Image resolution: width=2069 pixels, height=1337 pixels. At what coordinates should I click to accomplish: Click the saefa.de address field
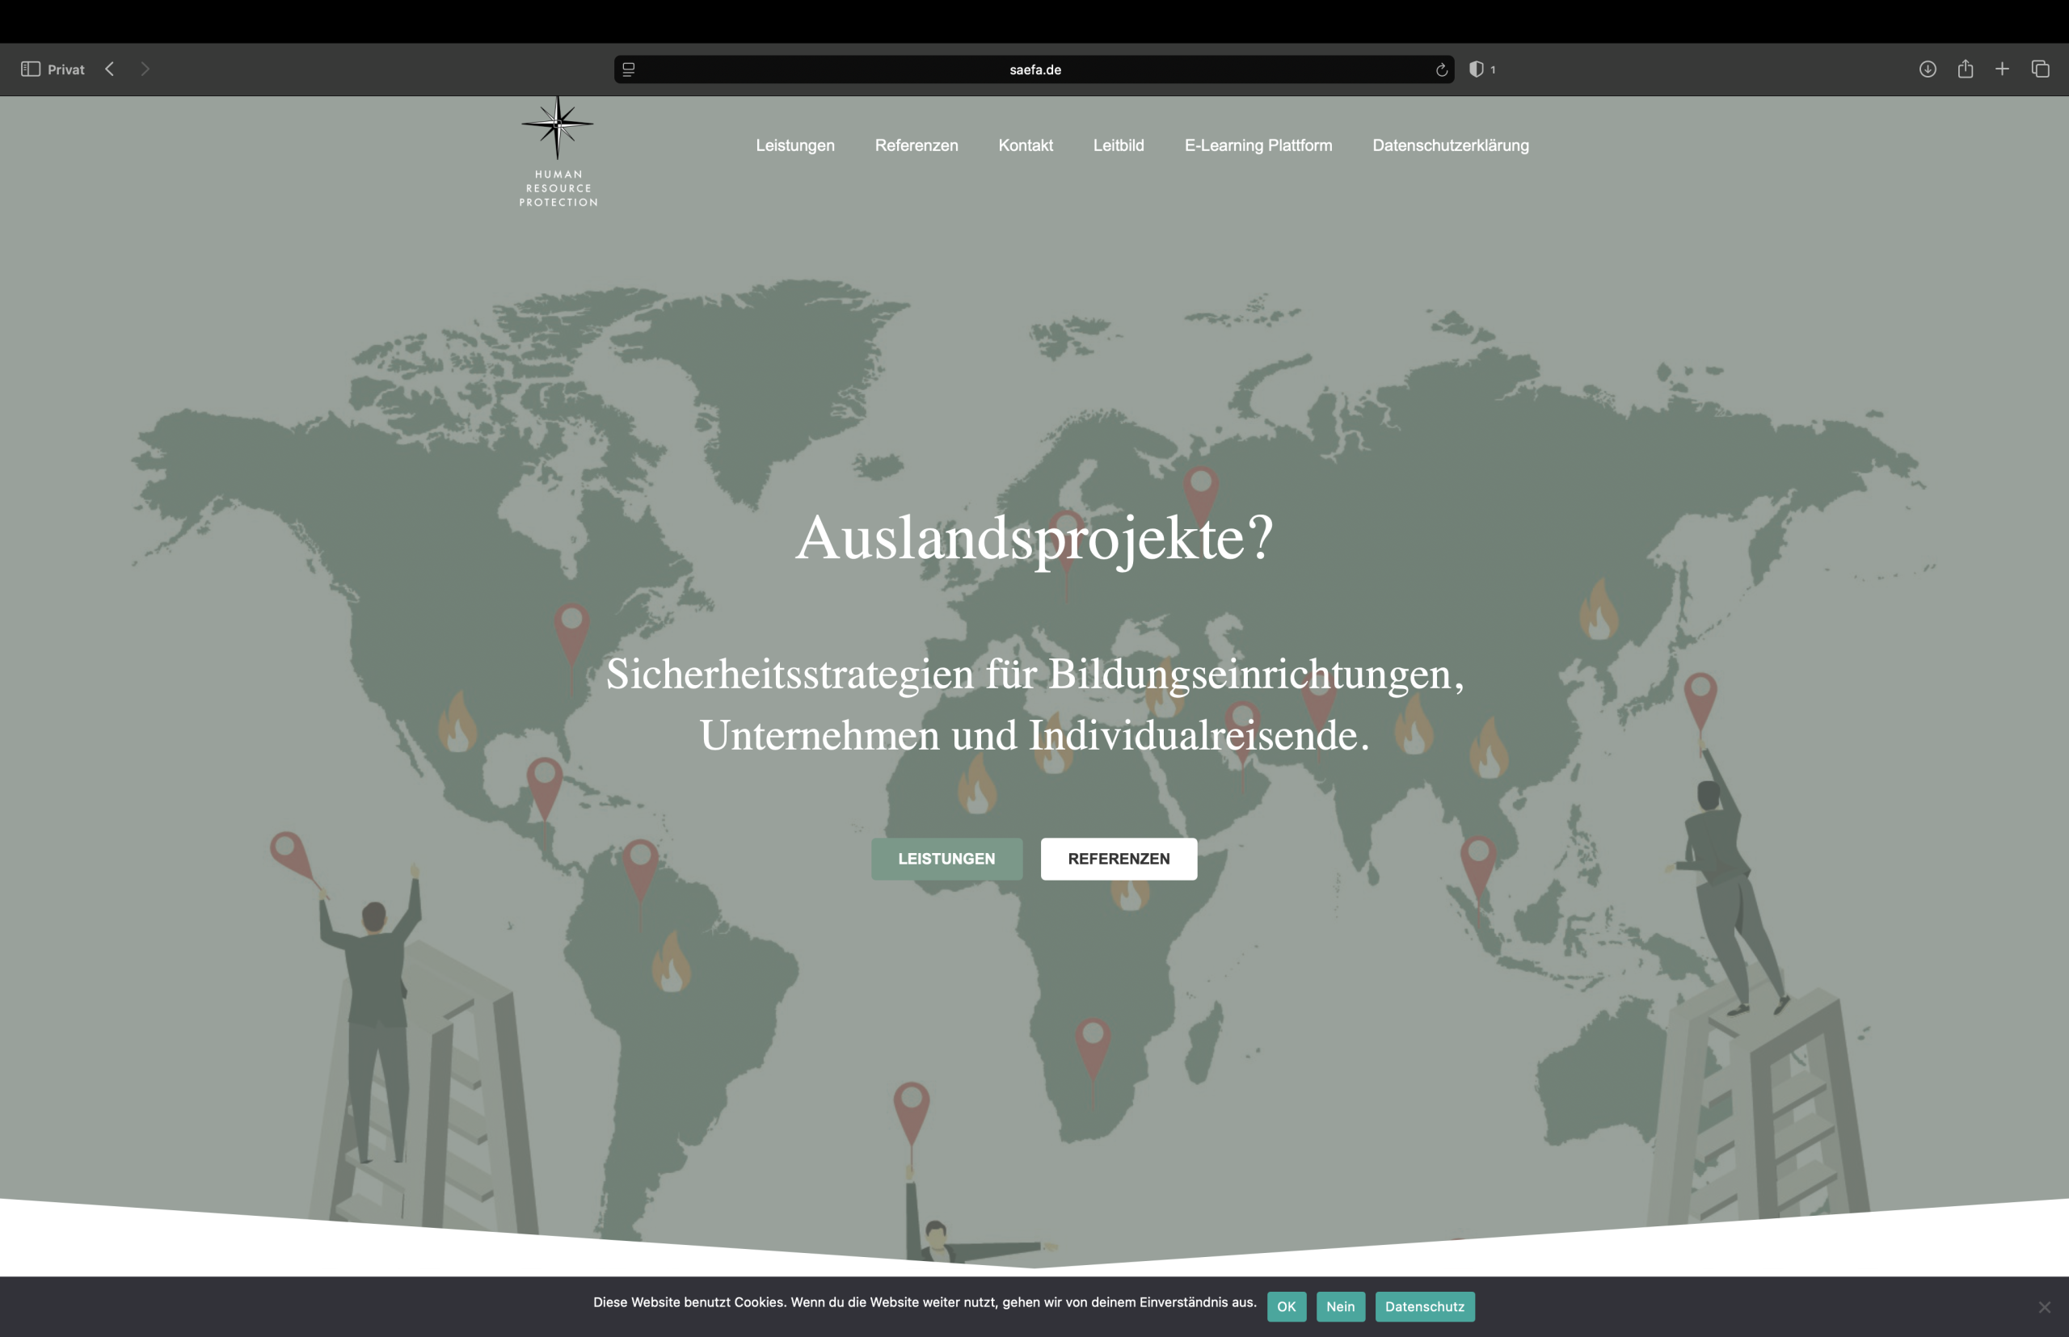tap(1034, 69)
